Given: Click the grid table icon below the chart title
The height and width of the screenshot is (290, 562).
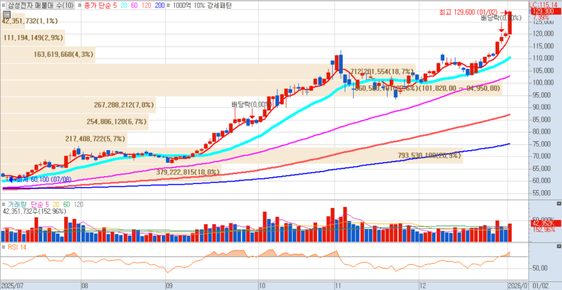Looking at the screenshot, I should click(x=6, y=15).
